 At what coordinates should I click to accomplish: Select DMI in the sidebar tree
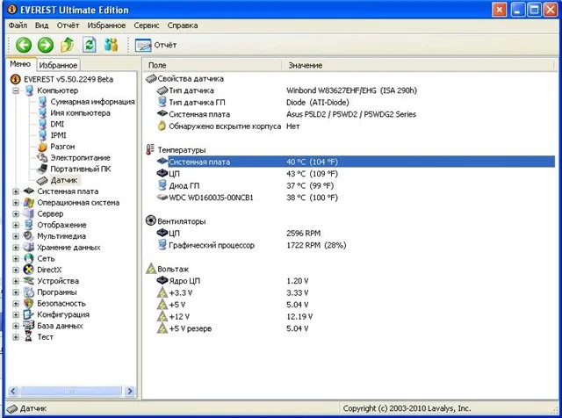point(56,124)
